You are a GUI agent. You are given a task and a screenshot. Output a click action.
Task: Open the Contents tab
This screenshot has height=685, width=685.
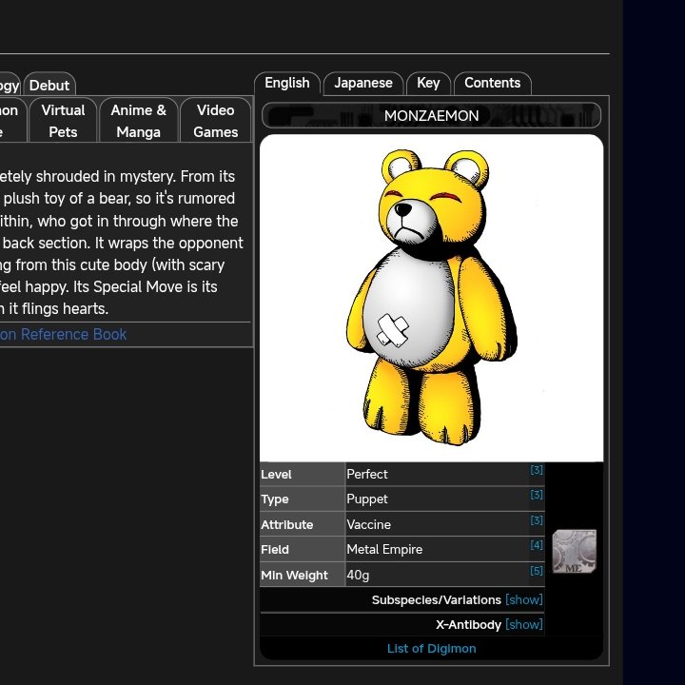pyautogui.click(x=493, y=83)
